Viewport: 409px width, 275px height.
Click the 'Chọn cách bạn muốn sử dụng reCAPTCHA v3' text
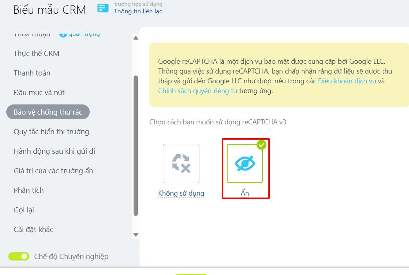[x=217, y=122]
